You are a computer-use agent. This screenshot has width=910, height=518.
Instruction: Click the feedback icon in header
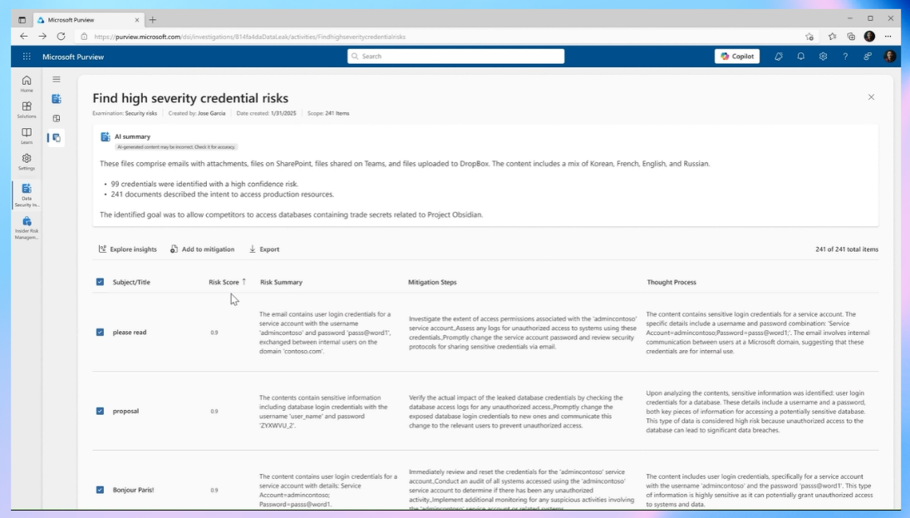[x=868, y=57]
